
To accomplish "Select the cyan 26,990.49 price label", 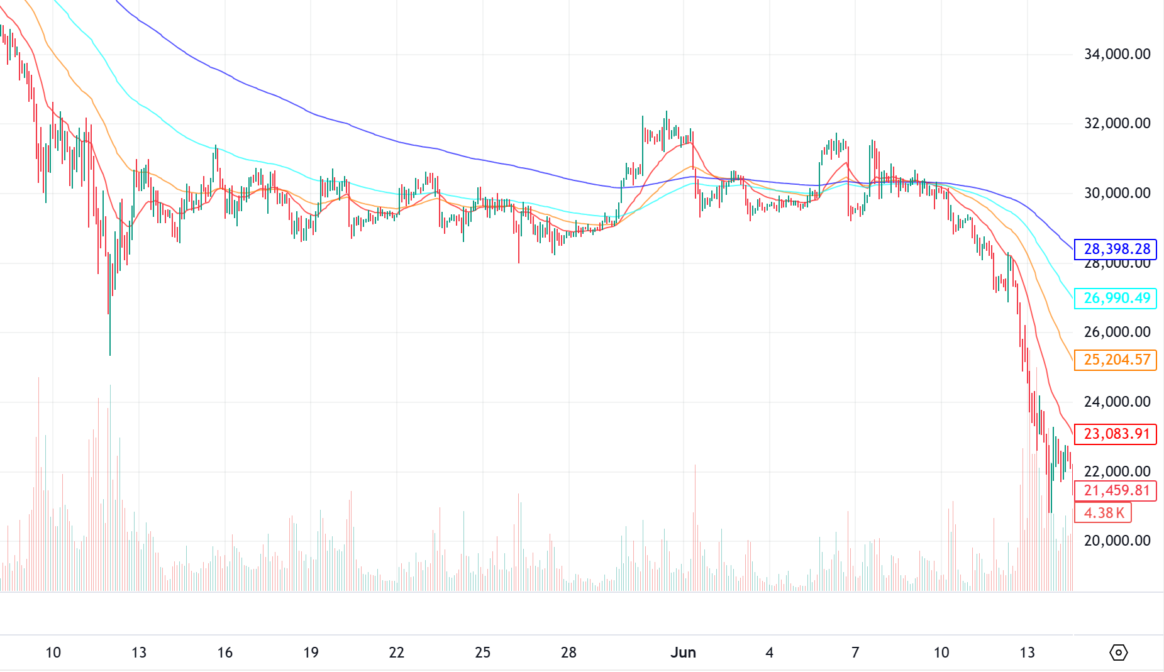I will (x=1116, y=298).
